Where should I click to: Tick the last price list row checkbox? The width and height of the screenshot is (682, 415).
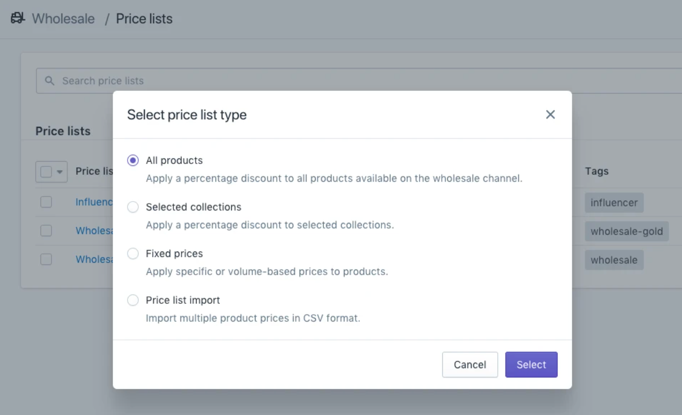[x=46, y=259]
